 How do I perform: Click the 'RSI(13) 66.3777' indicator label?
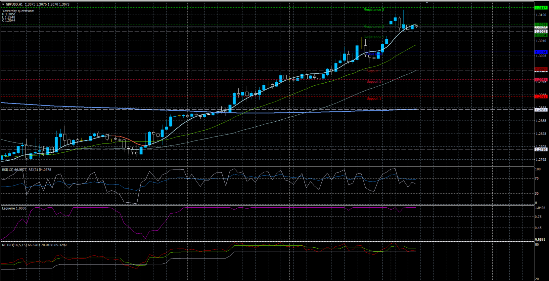pos(14,170)
